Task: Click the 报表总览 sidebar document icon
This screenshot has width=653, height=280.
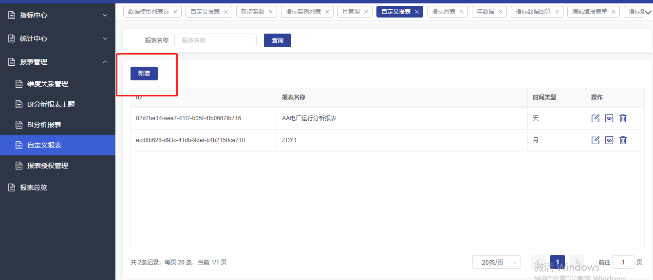Action: coord(12,187)
